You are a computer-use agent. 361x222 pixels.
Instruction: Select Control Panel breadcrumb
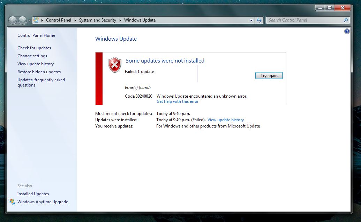point(59,20)
